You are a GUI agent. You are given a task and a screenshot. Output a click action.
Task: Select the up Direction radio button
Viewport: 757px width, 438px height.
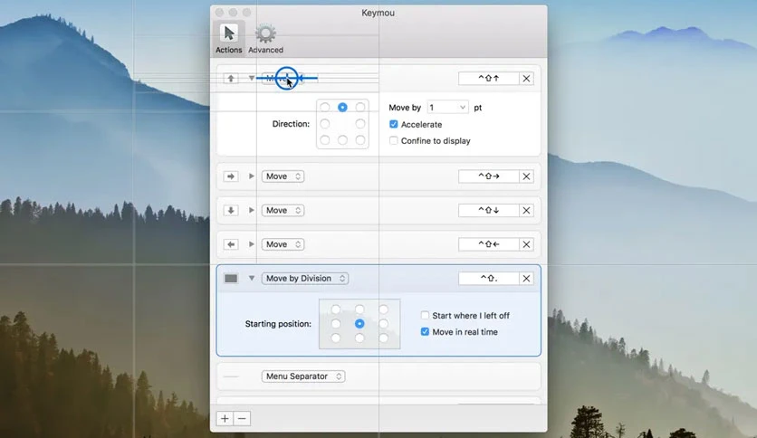coord(342,107)
